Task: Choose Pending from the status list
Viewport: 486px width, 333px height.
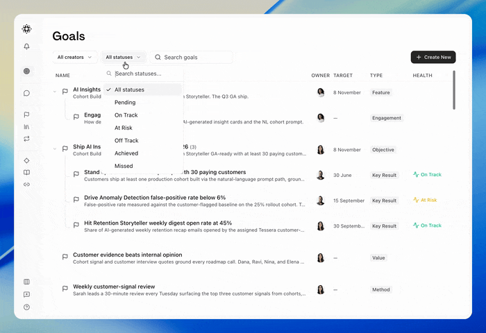Action: pyautogui.click(x=142, y=102)
